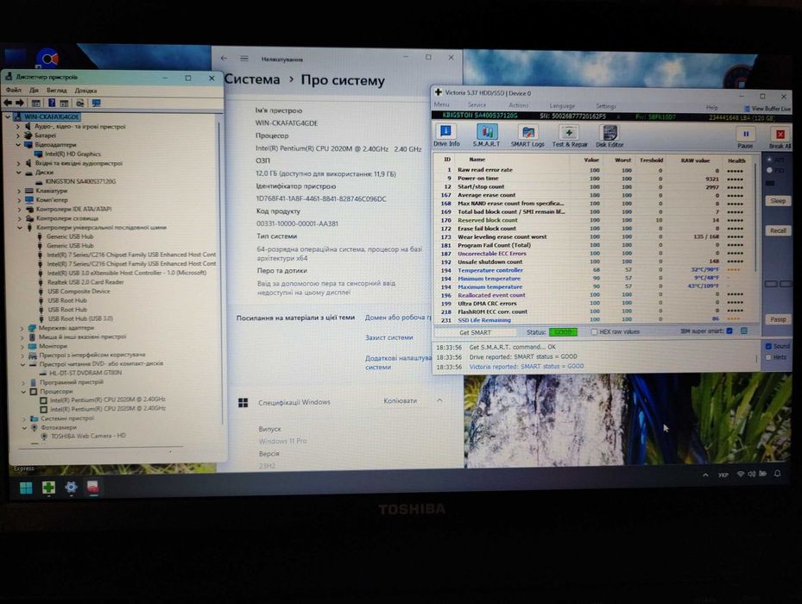Image resolution: width=802 pixels, height=604 pixels.
Task: Select the SSD Life Remaining SMART row
Action: click(592, 319)
